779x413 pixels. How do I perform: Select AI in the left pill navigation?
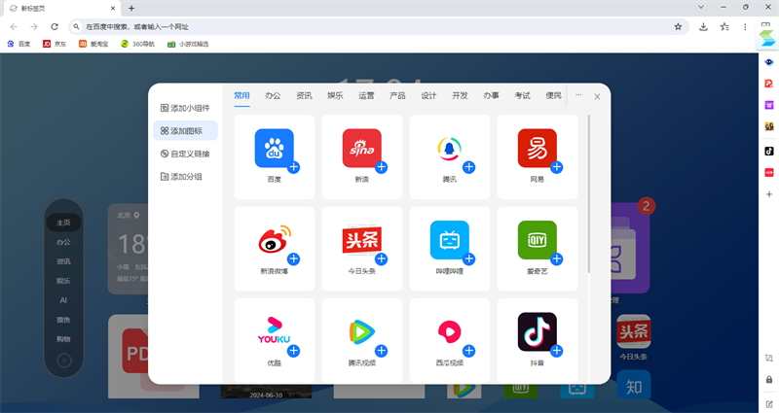point(63,300)
